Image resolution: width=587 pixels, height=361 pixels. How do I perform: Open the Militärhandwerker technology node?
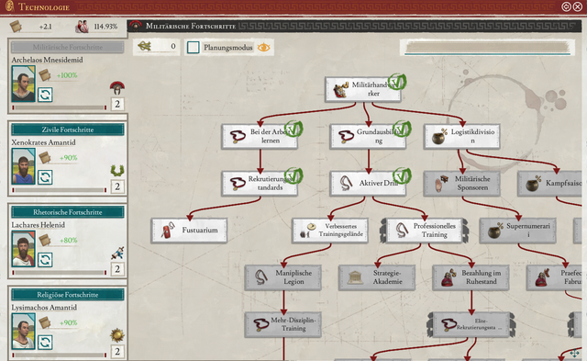(363, 89)
